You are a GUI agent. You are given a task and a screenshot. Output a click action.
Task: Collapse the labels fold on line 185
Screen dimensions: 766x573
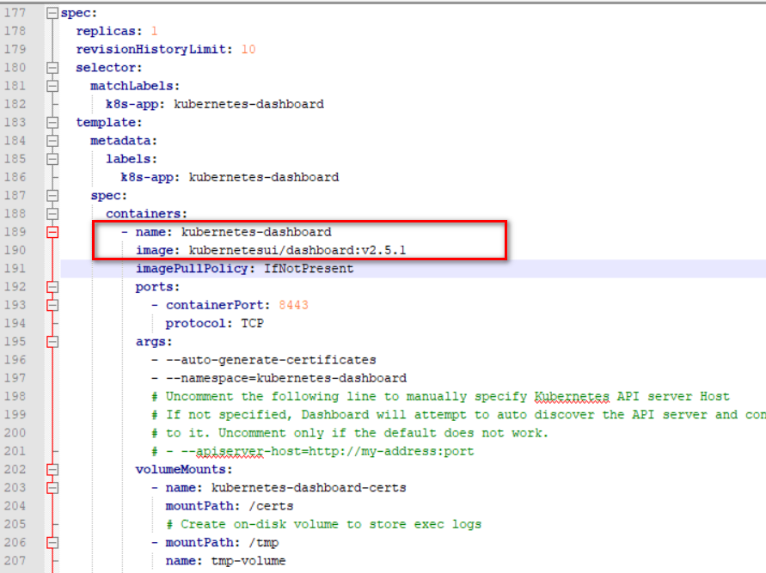point(52,159)
